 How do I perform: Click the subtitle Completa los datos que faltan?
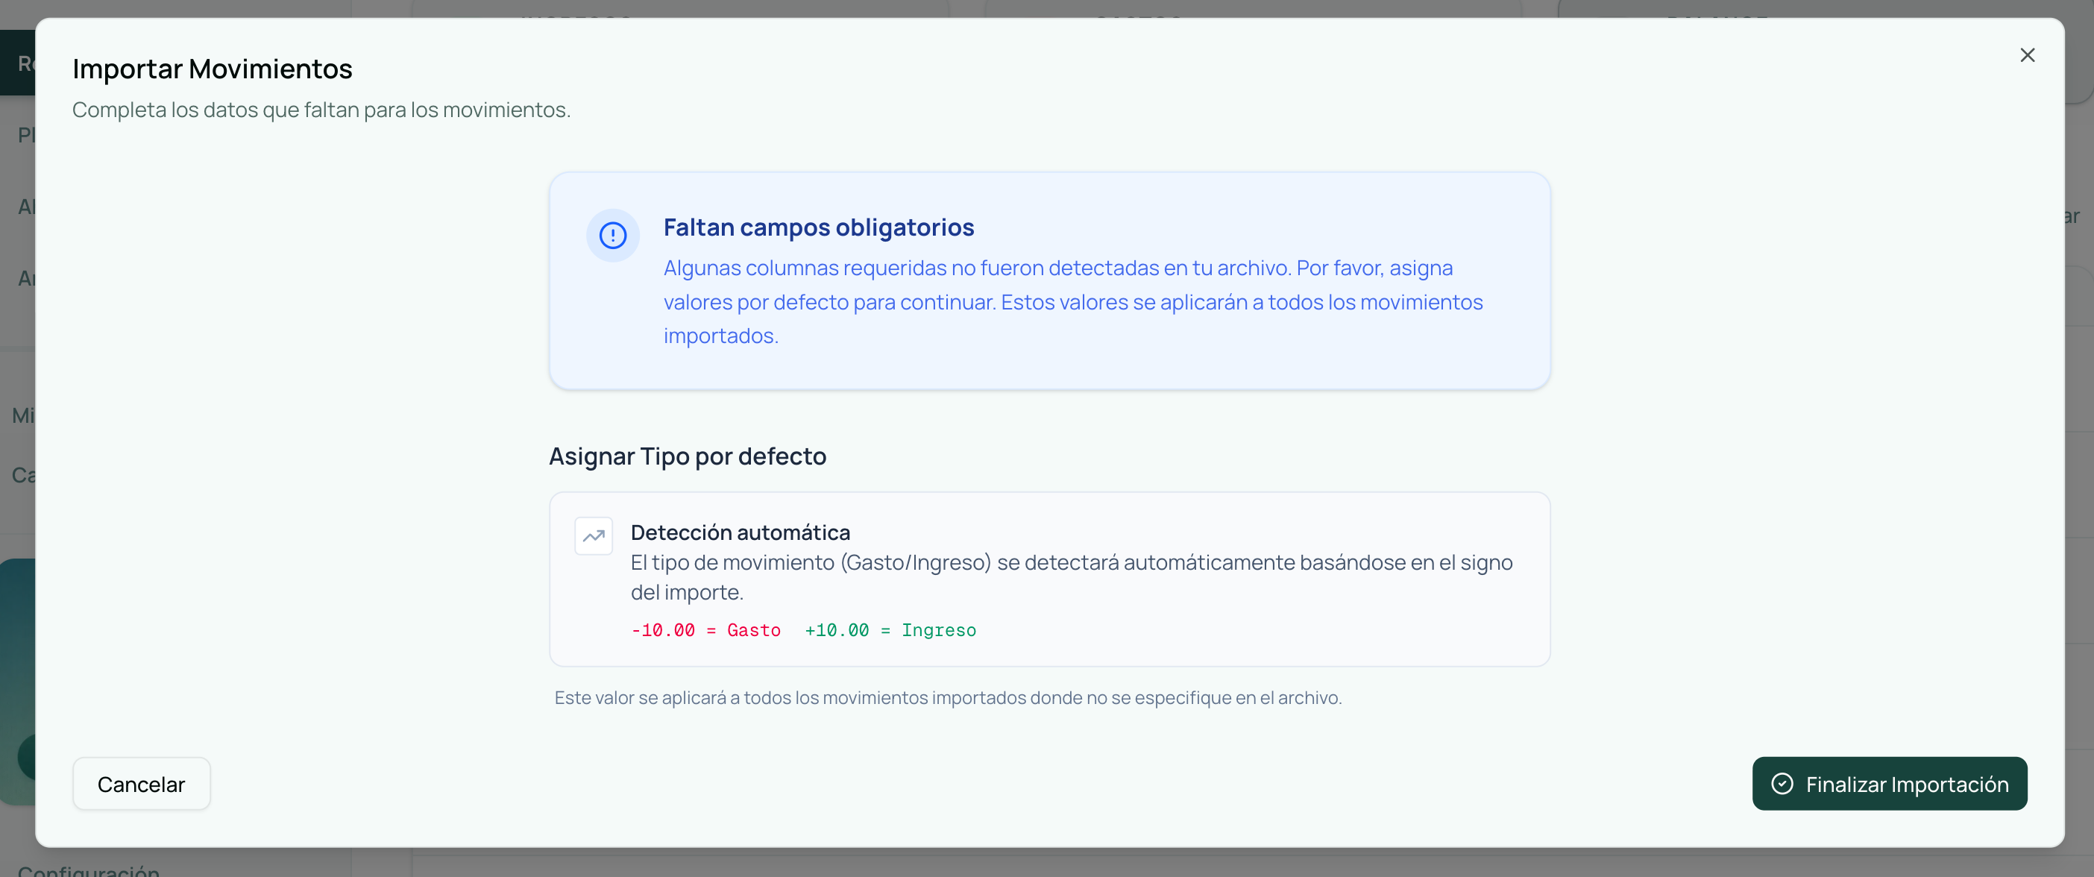[x=321, y=110]
